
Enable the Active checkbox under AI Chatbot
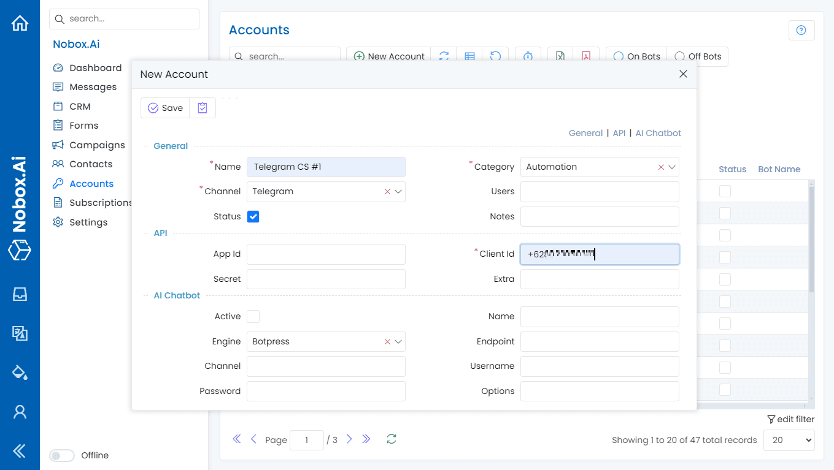coord(253,316)
